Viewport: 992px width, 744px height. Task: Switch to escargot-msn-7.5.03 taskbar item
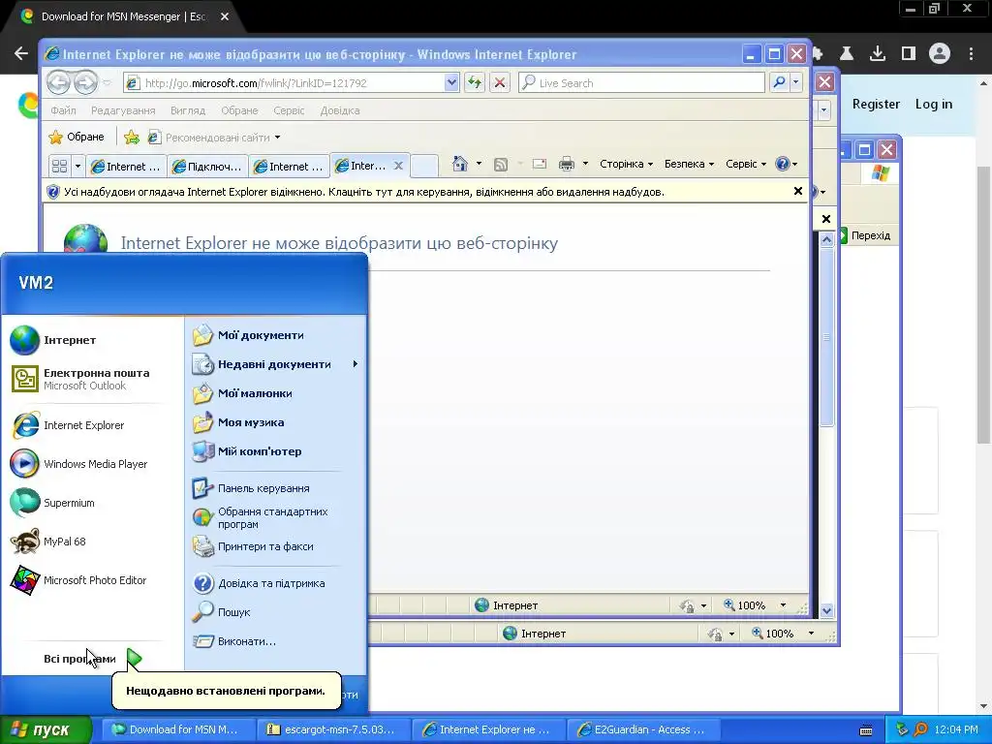333,730
